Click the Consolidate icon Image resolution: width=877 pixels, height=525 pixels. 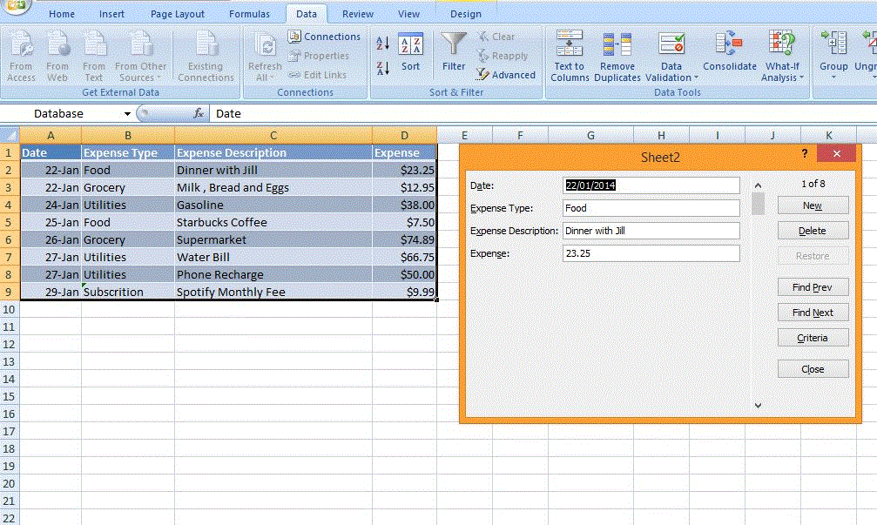coord(729,52)
